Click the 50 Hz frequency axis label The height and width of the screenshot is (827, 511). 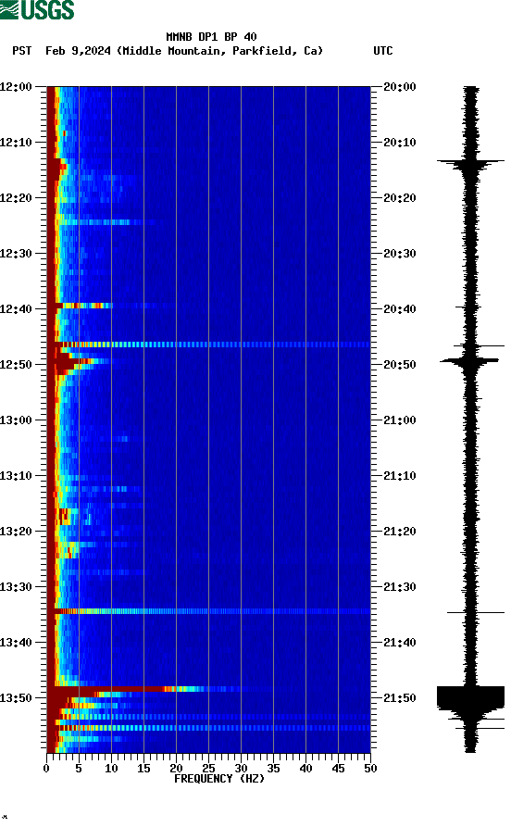click(x=370, y=769)
